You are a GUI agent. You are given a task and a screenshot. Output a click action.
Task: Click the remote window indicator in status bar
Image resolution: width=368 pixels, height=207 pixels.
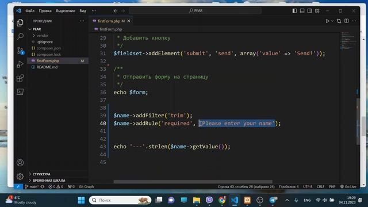point(18,186)
